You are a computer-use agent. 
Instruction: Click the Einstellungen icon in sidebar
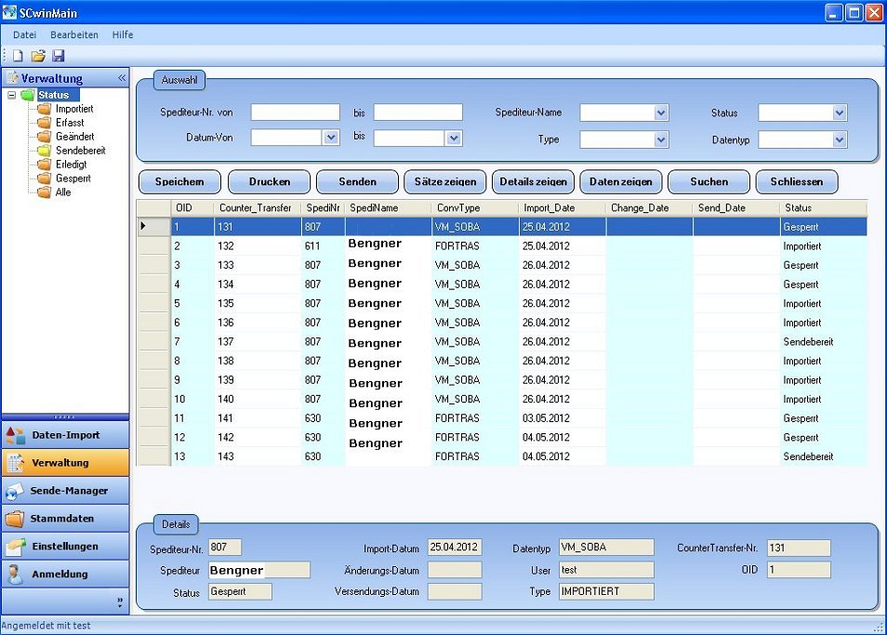coord(15,547)
